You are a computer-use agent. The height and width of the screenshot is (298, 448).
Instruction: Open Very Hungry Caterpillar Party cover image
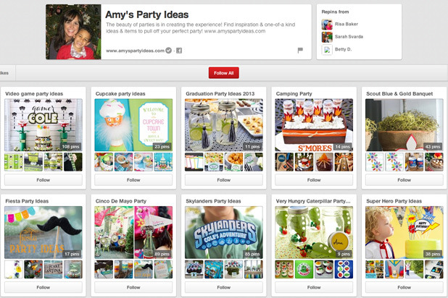click(x=314, y=232)
